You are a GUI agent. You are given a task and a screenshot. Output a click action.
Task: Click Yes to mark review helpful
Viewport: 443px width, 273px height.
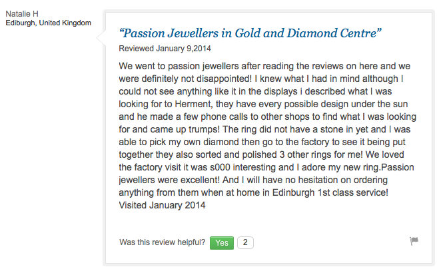coord(221,243)
